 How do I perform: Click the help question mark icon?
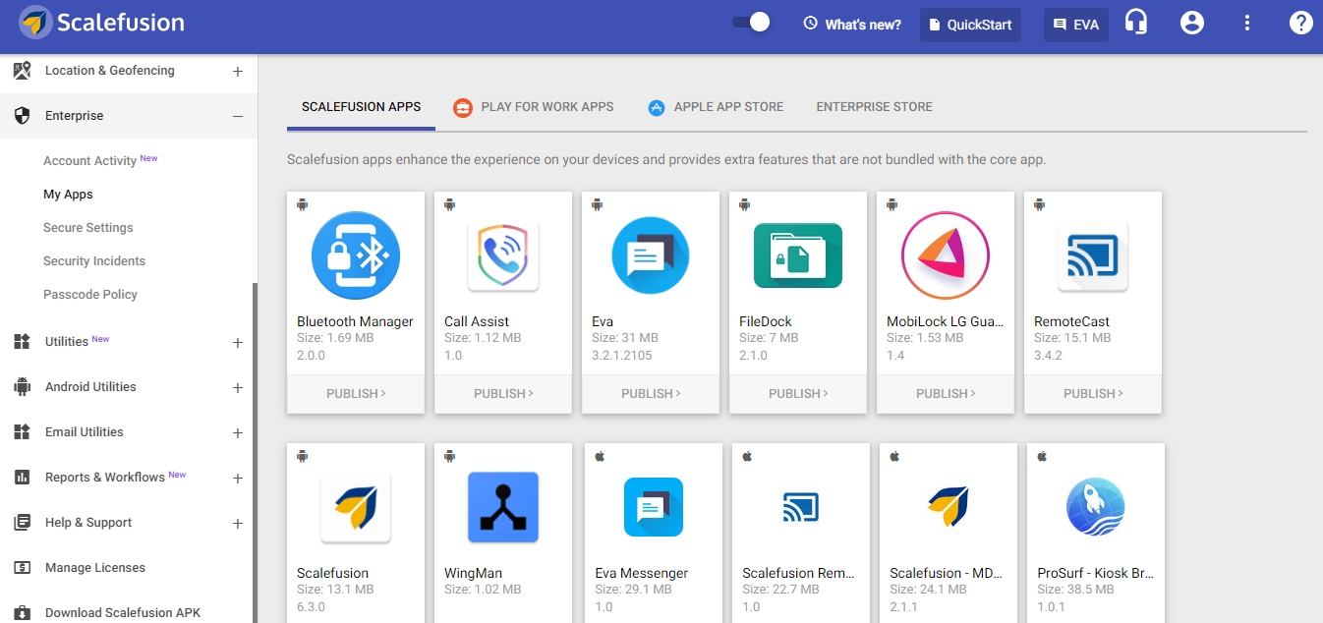click(1301, 23)
